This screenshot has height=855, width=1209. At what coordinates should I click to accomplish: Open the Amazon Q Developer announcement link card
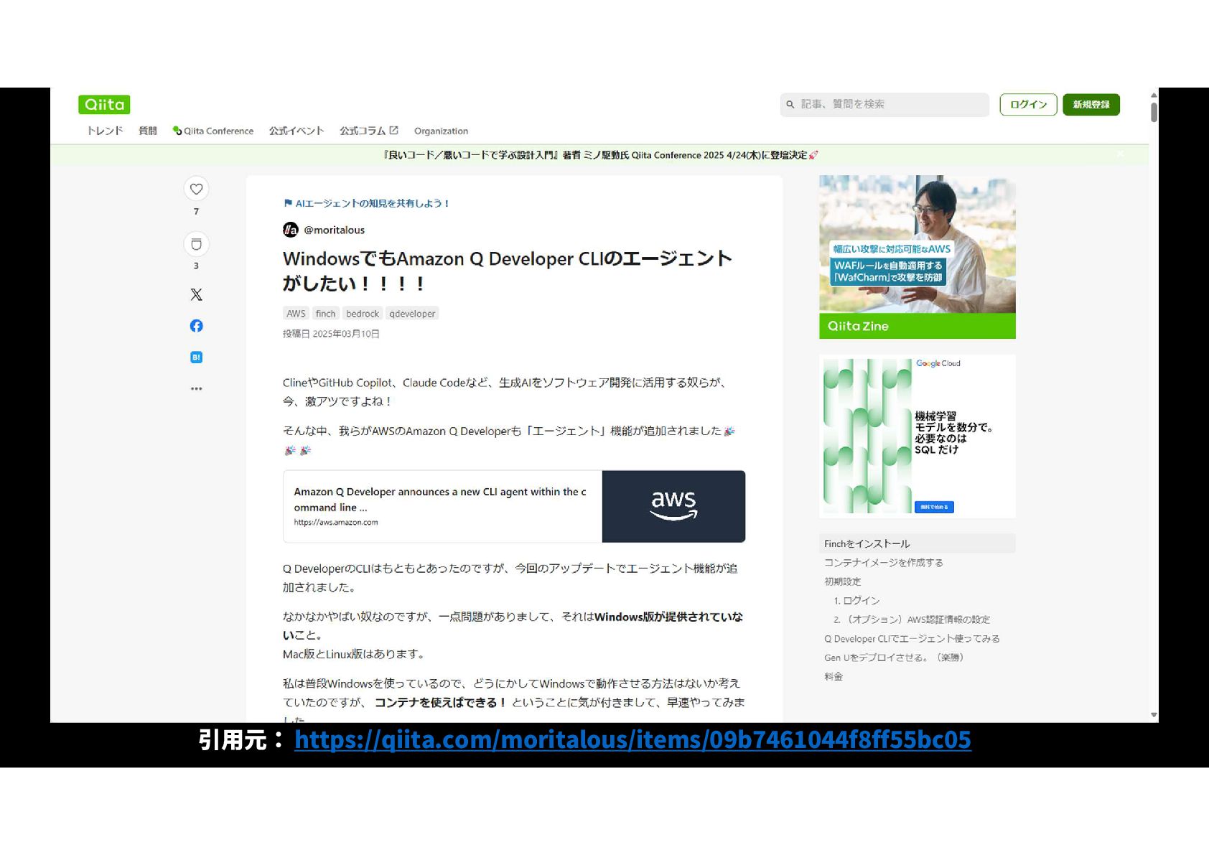(514, 506)
